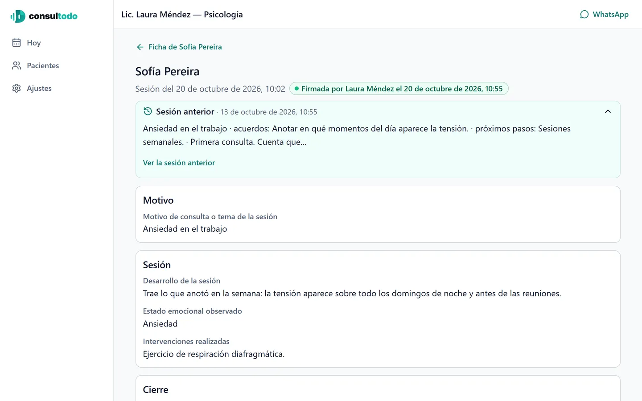Click the Ansiedad emotional state value
642x401 pixels.
[x=160, y=323]
